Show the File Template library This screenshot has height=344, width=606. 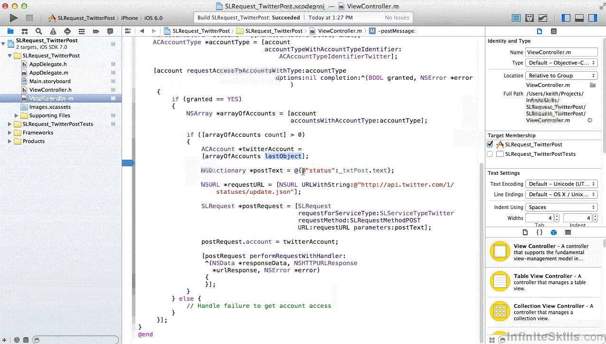(x=525, y=232)
